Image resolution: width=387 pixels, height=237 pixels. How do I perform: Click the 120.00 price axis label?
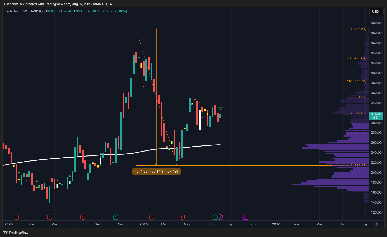[x=376, y=213]
